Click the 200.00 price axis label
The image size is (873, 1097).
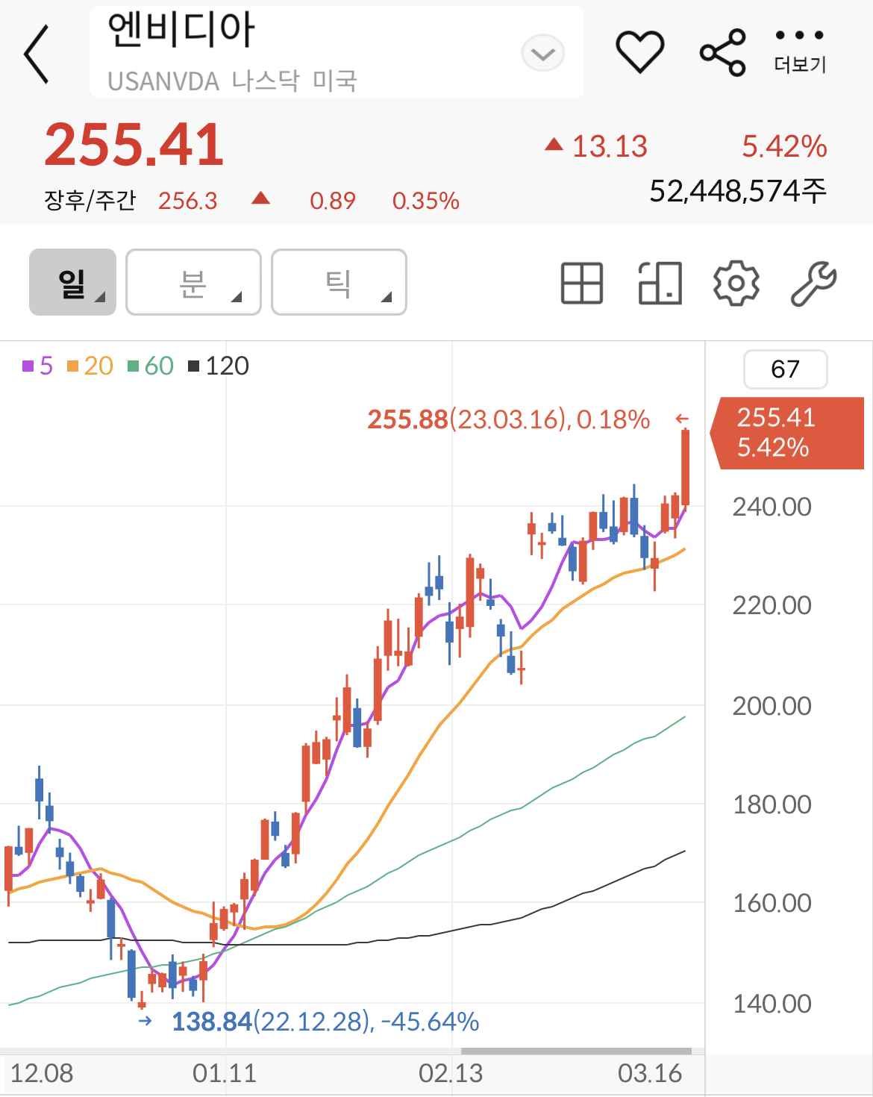click(x=772, y=705)
